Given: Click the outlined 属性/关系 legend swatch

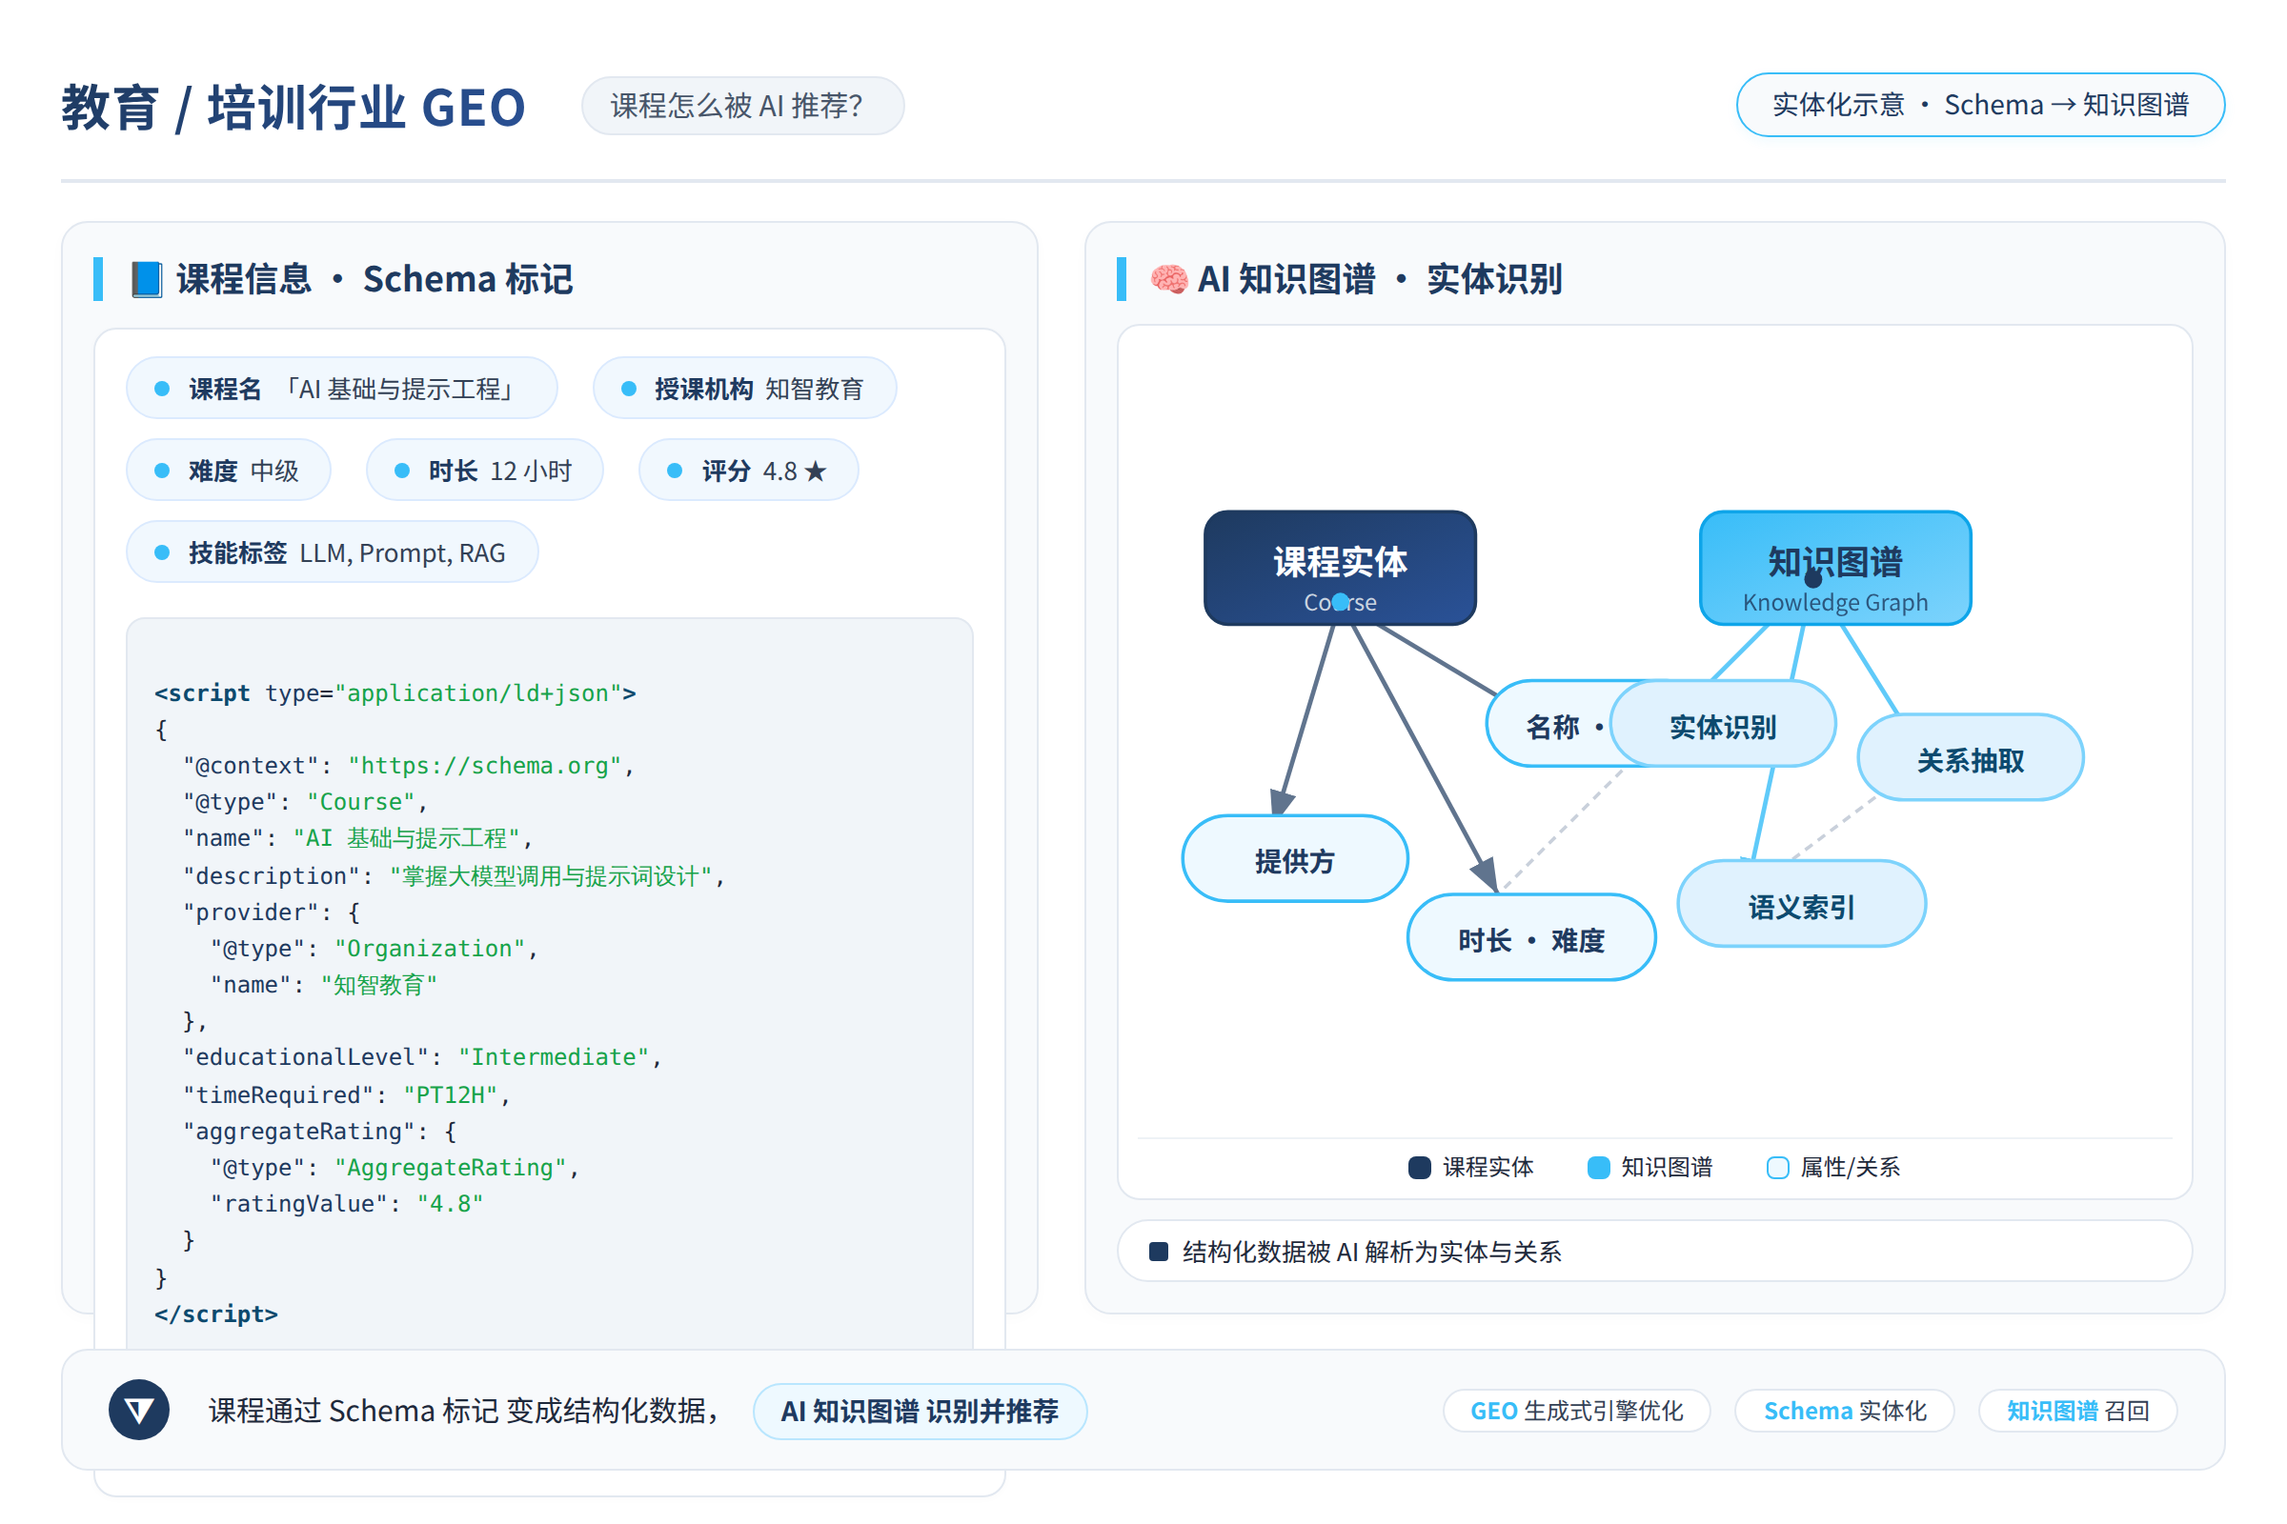Looking at the screenshot, I should (1777, 1168).
